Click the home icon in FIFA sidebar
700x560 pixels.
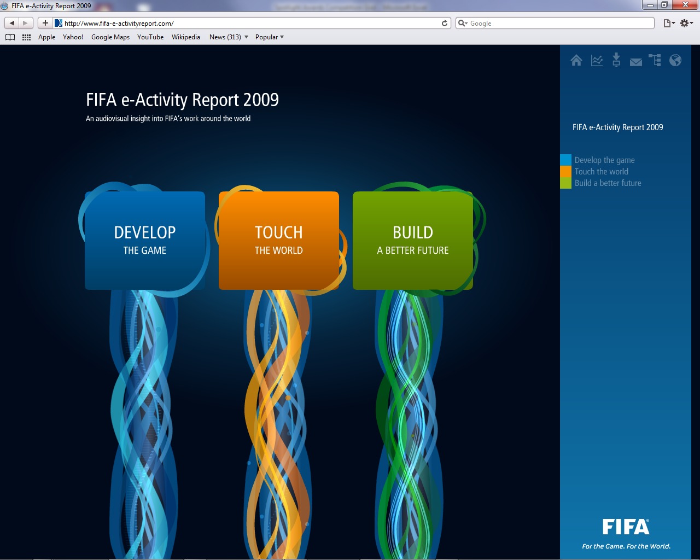point(576,60)
